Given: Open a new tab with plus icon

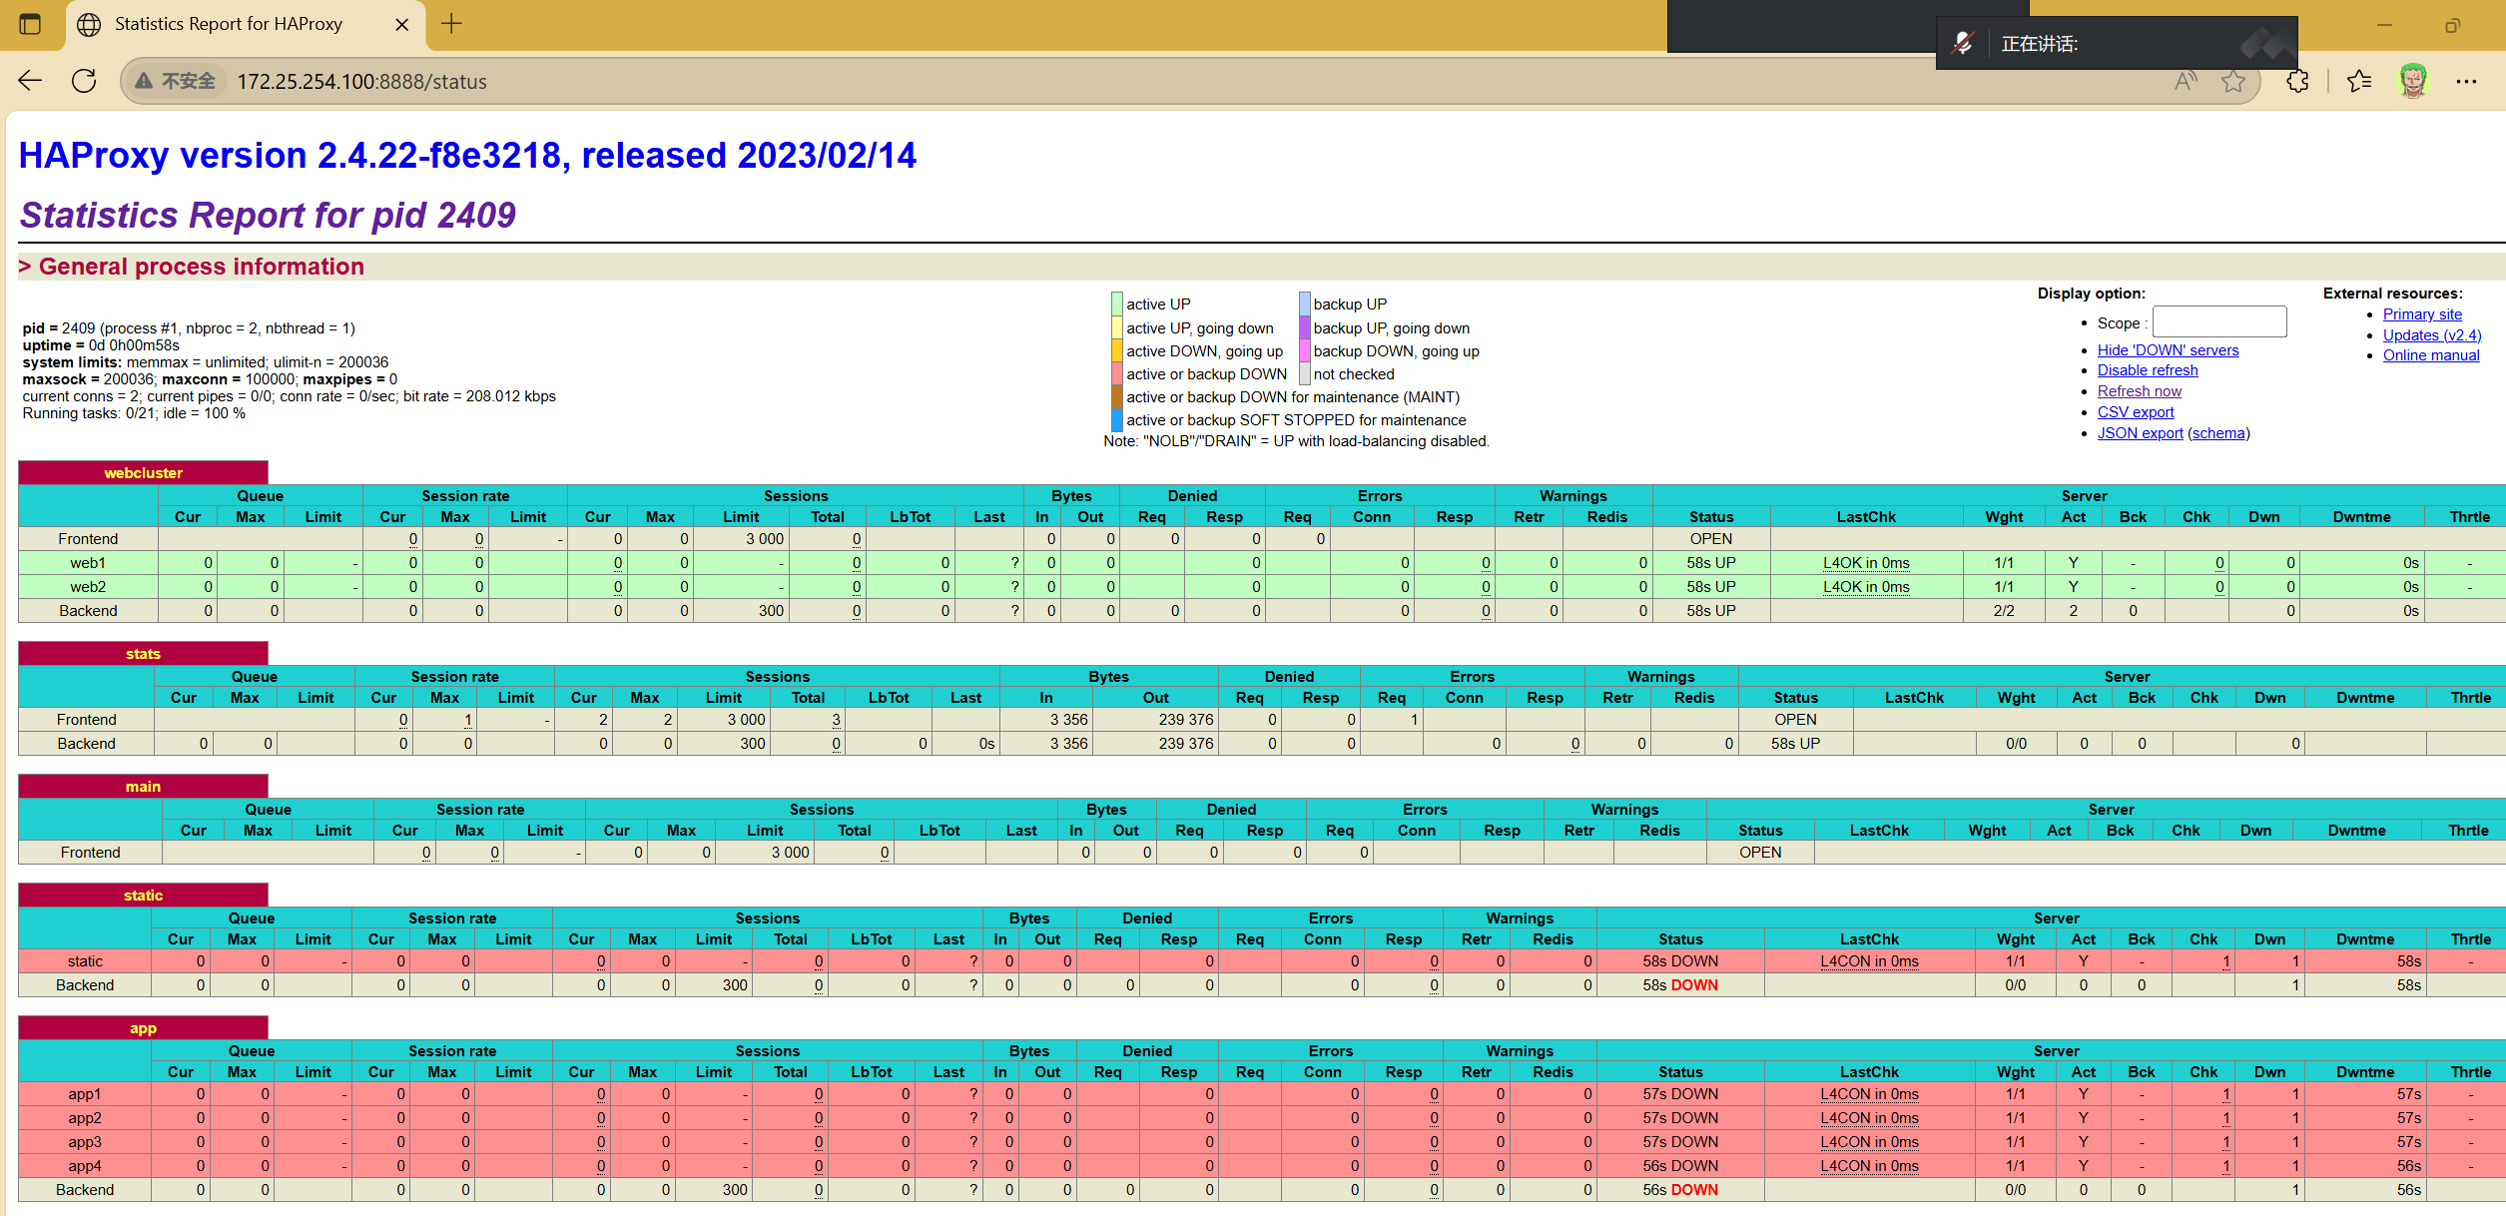Looking at the screenshot, I should click(451, 24).
